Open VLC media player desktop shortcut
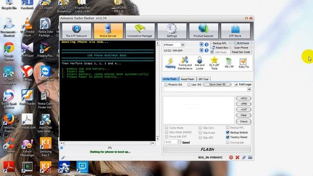Image resolution: width=313 pixels, height=176 pixels. tap(27, 27)
